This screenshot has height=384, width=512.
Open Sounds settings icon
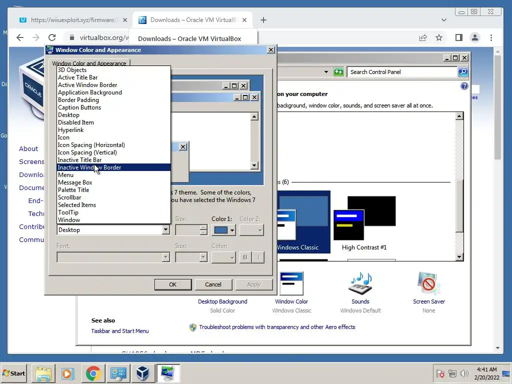tap(360, 284)
